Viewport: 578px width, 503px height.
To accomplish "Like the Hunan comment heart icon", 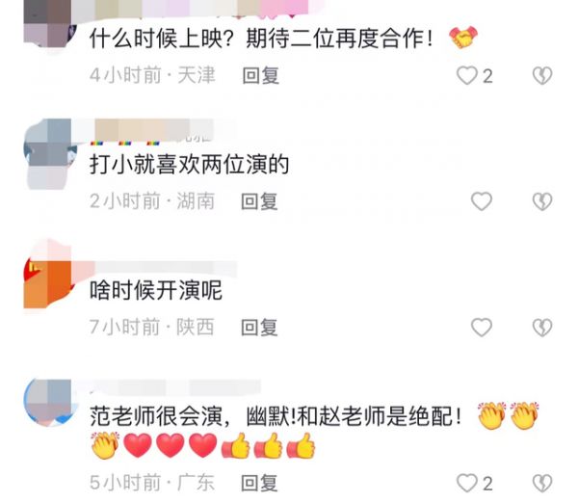I will pyautogui.click(x=482, y=201).
